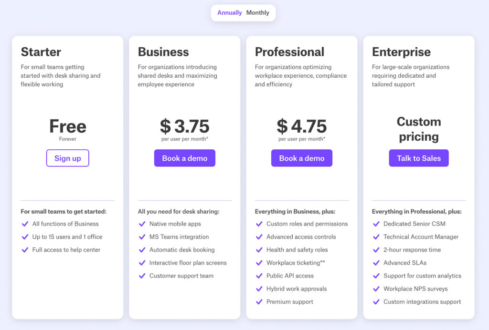489x330 pixels.
Task: Select the checkmark beside MS Teams integration
Action: [142, 237]
